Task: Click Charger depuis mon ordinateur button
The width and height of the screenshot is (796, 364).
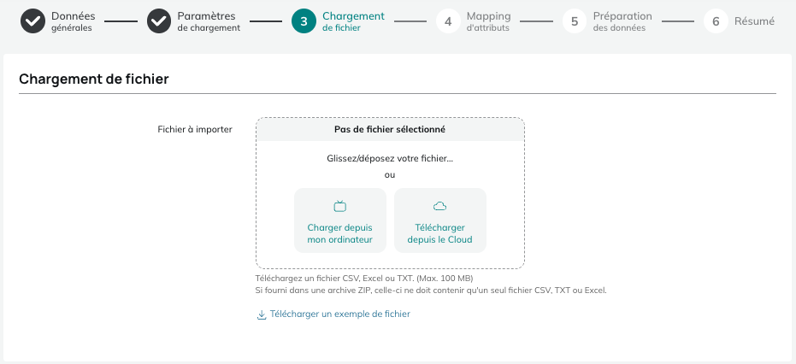Action: [x=340, y=220]
